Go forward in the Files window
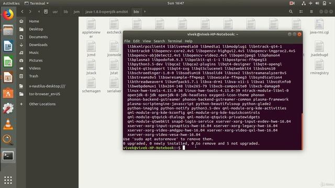This screenshot has height=188, width=335. point(30,11)
